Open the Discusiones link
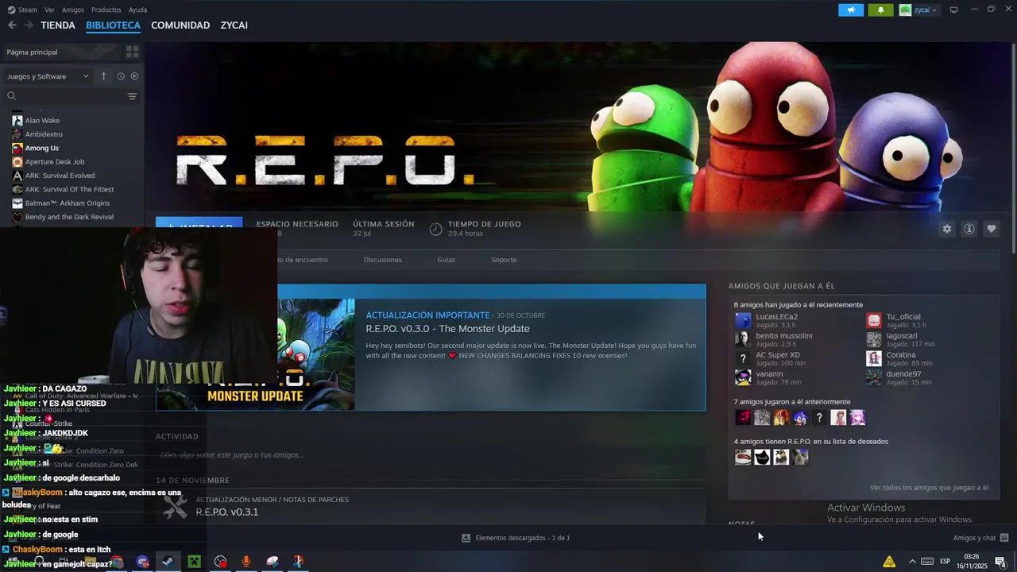1017x572 pixels. [383, 260]
